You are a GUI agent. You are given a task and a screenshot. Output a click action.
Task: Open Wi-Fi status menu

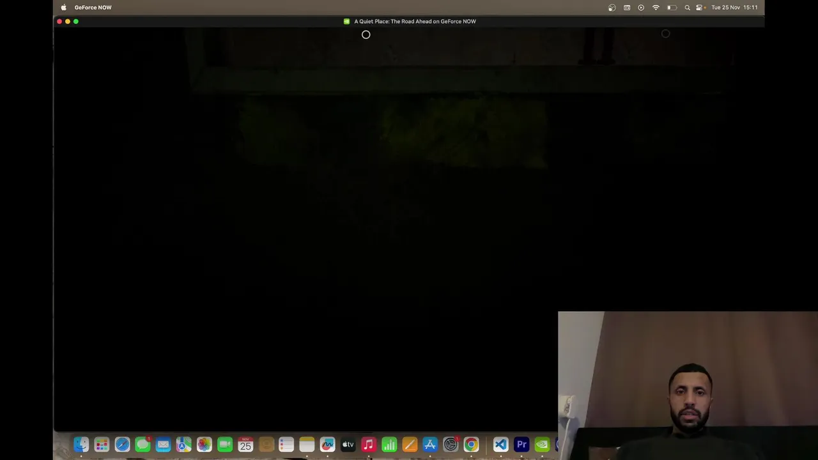tap(656, 8)
